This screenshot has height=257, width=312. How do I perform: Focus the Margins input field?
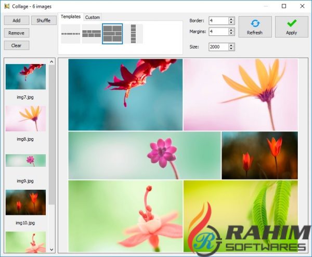pos(218,31)
